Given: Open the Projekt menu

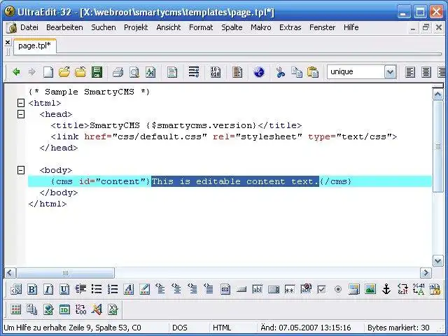Looking at the screenshot, I should pyautogui.click(x=136, y=27).
